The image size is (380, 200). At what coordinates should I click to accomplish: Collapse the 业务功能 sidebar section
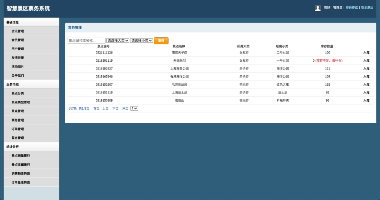[x=31, y=85]
